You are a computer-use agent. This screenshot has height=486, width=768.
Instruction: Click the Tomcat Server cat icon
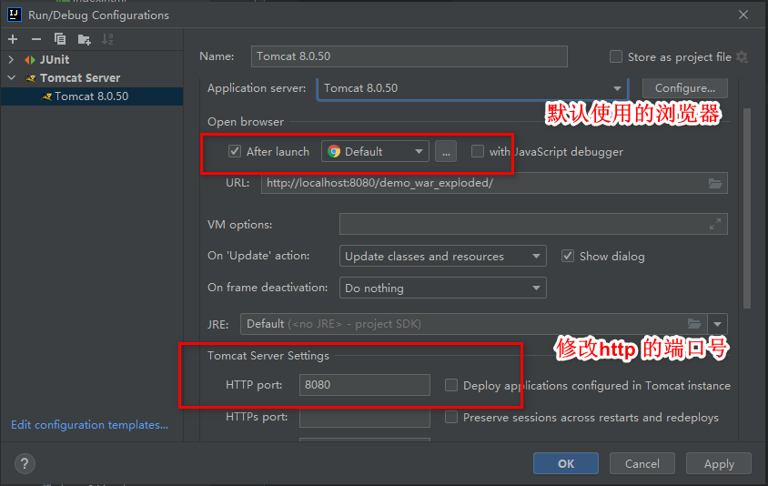coord(31,78)
